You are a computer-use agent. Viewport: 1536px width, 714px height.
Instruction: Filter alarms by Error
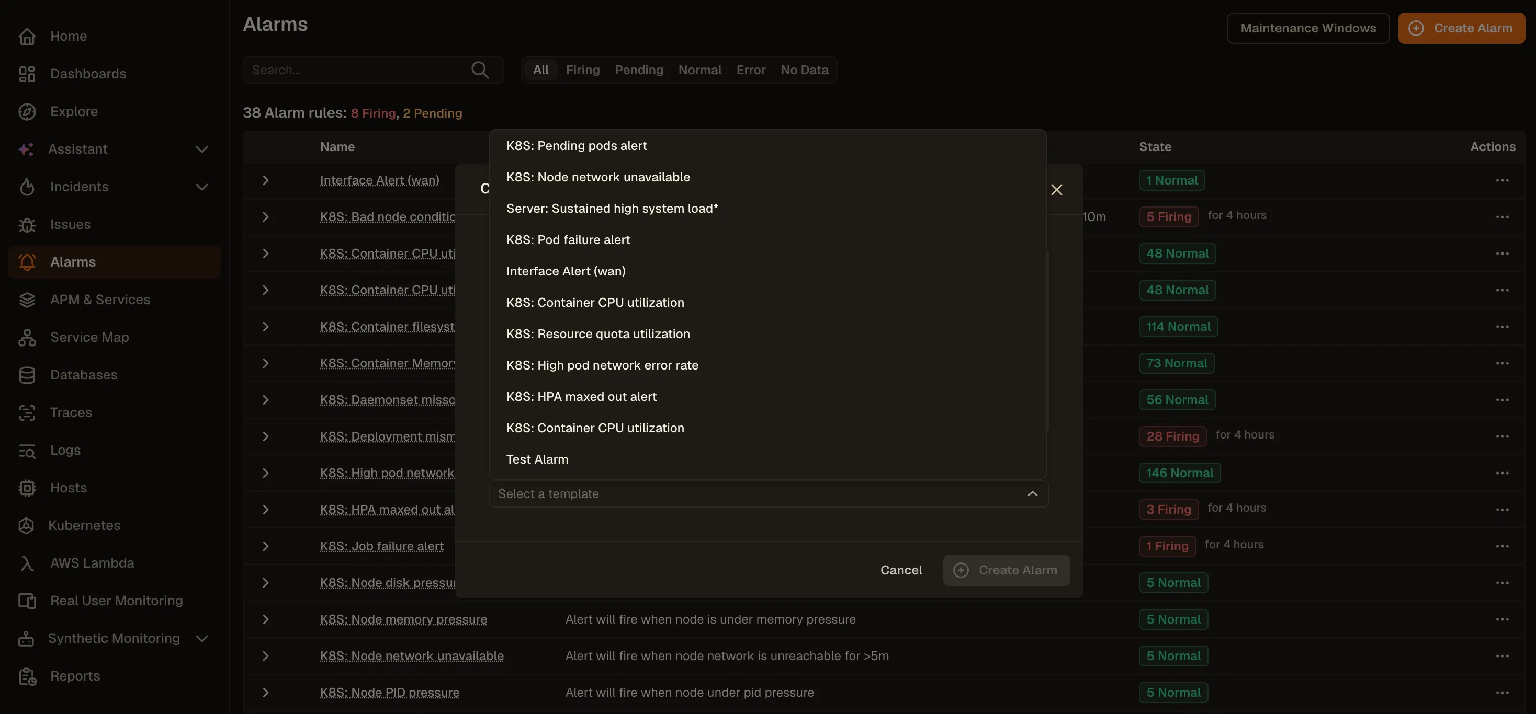click(x=751, y=70)
